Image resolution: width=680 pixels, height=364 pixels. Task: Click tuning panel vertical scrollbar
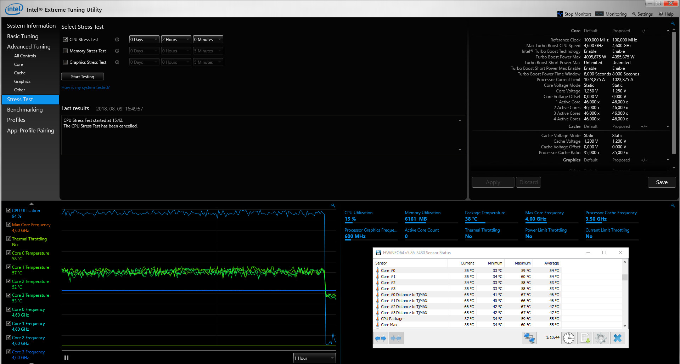click(x=674, y=93)
